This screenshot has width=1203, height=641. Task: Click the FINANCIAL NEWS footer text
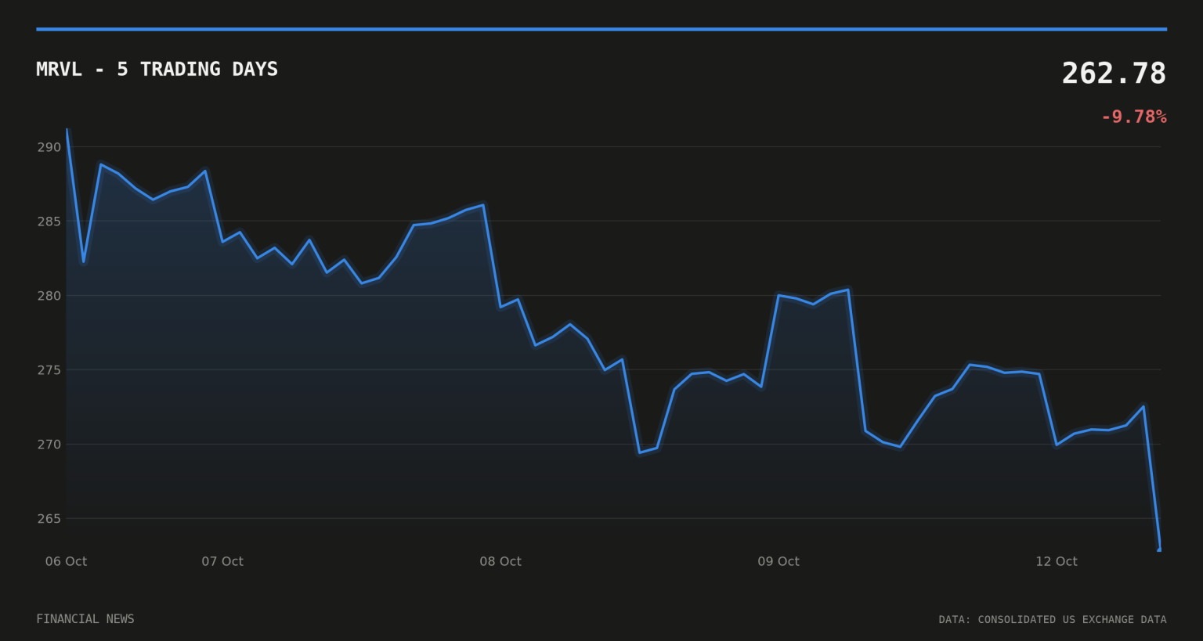pos(85,619)
